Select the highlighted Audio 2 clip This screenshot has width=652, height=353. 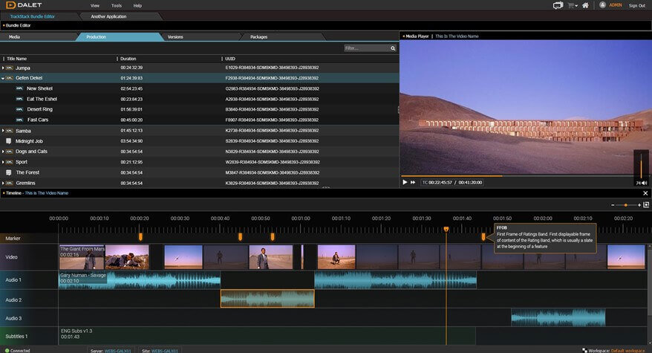click(267, 299)
